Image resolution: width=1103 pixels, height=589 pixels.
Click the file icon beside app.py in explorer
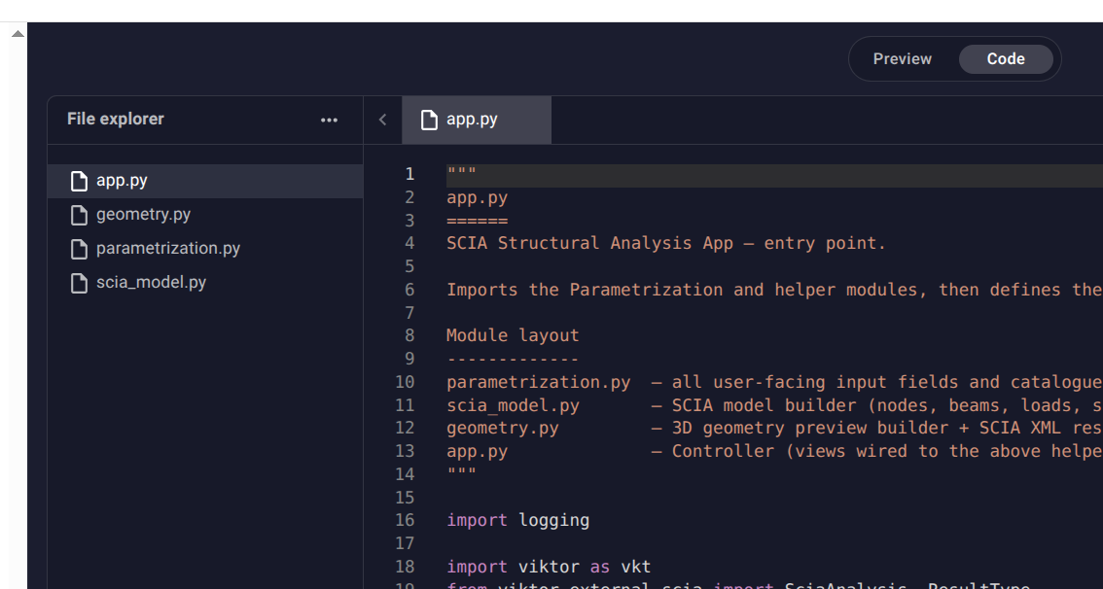(80, 182)
